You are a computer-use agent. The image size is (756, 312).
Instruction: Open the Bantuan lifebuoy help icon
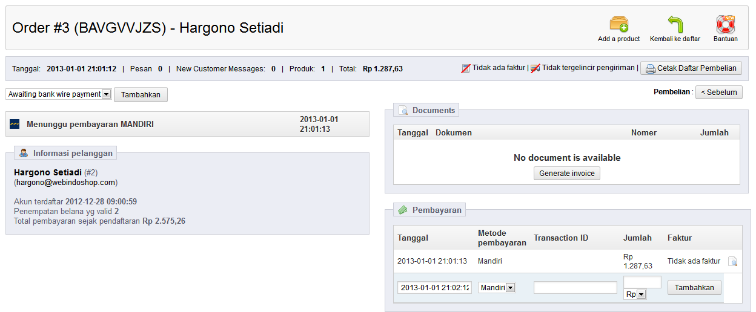(725, 24)
